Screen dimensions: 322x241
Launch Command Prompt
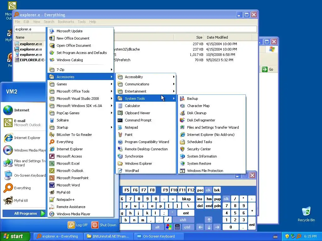[x=146, y=120]
